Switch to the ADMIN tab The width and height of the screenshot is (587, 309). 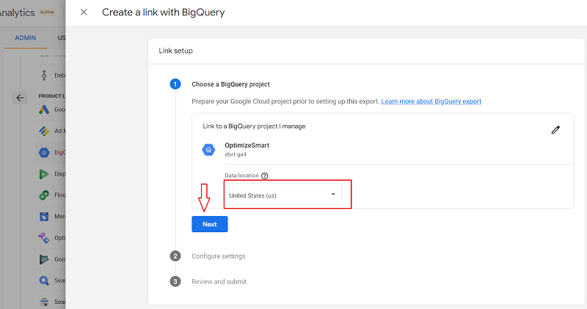[26, 38]
